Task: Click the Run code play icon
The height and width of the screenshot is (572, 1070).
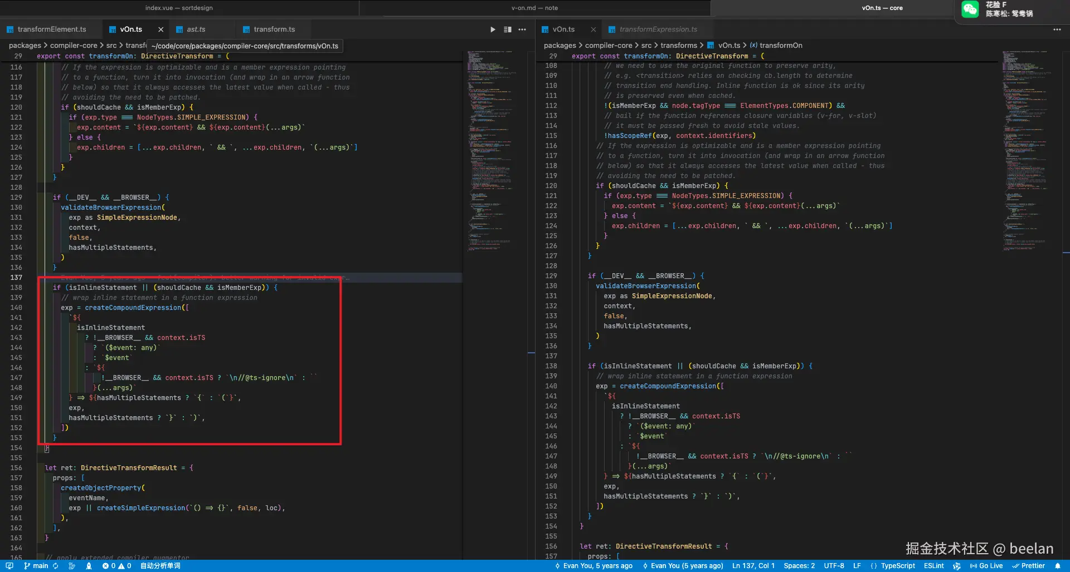Action: (493, 29)
